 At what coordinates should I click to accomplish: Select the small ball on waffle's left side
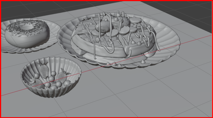tap(97, 40)
